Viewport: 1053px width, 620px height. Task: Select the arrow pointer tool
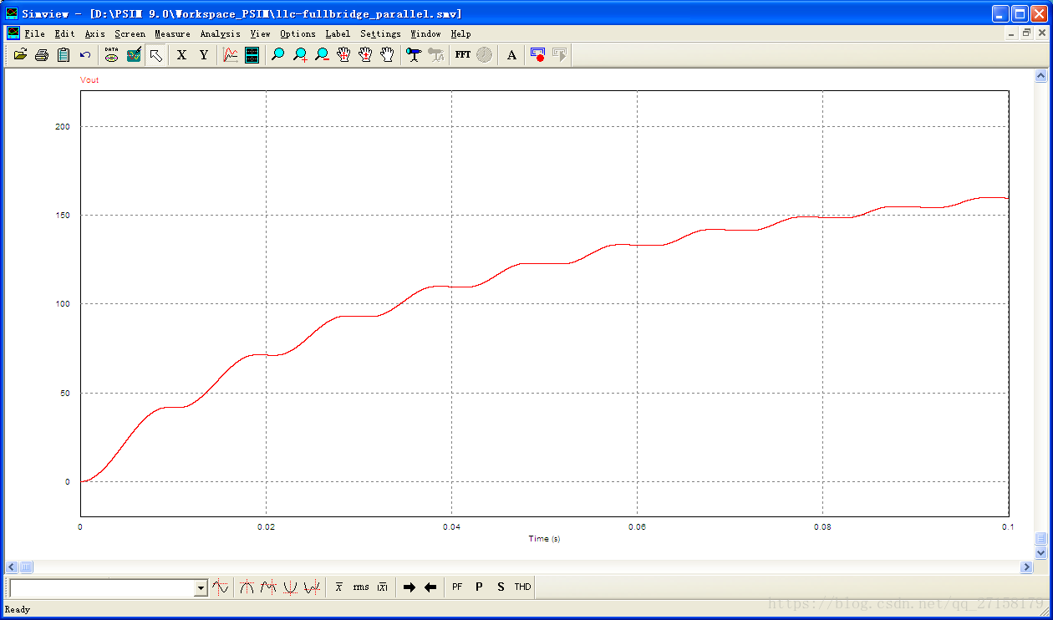point(155,55)
